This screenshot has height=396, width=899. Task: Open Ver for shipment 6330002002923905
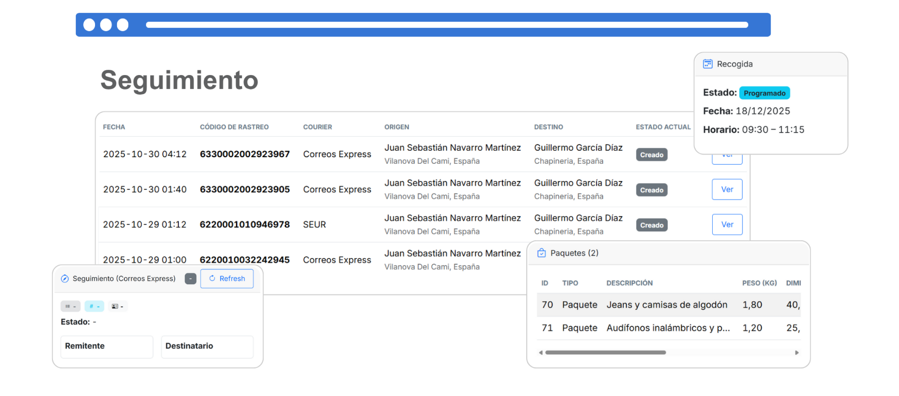click(x=727, y=189)
